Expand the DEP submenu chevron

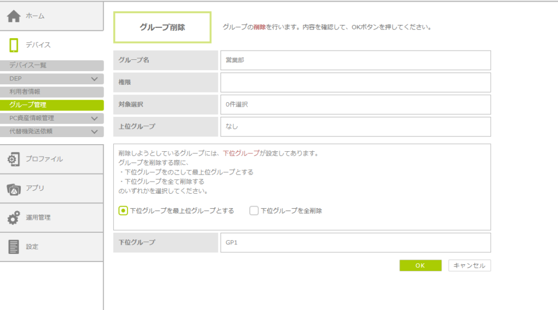click(x=94, y=79)
